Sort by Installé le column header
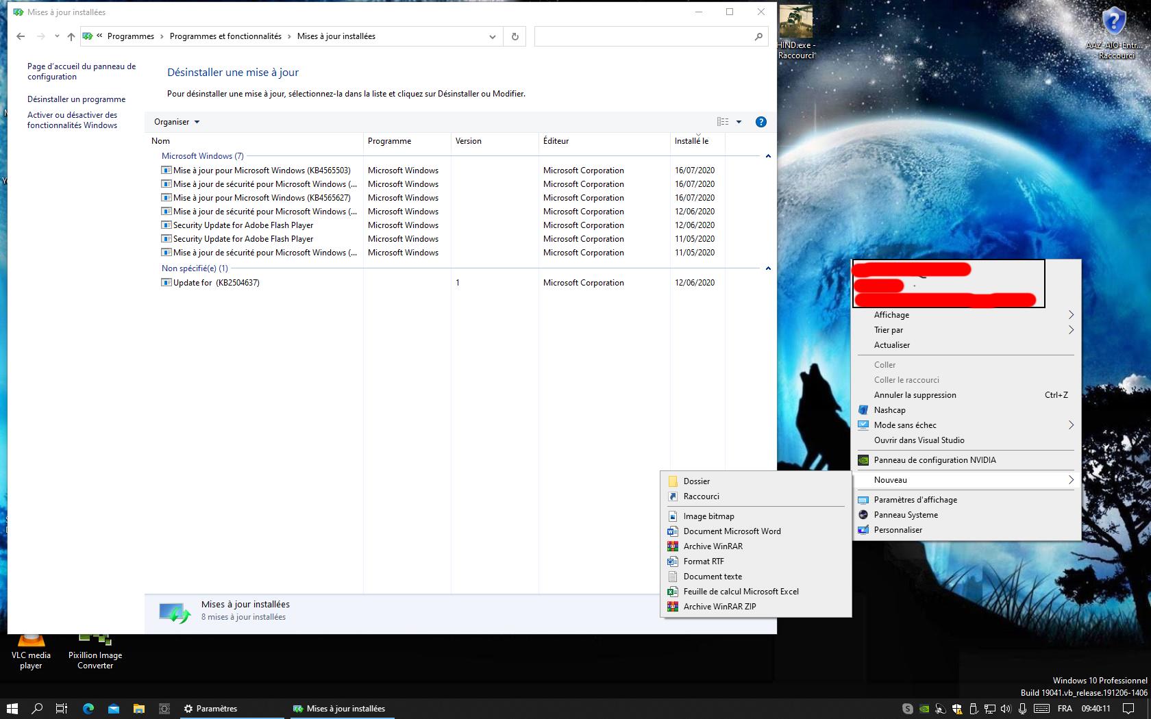1151x719 pixels. click(x=697, y=141)
